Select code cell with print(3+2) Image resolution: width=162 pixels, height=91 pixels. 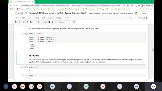87,67
